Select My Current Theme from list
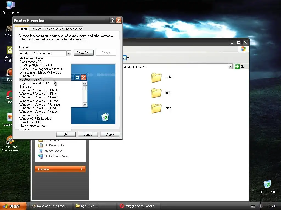This screenshot has width=281, height=210. (45, 58)
